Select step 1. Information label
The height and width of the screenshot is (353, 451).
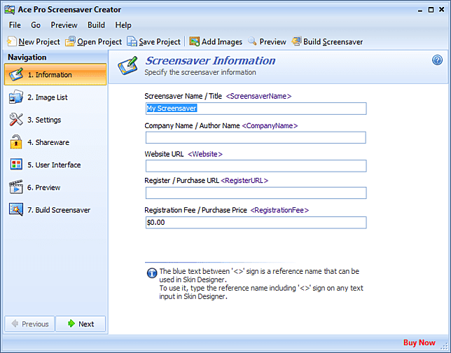[x=50, y=75]
